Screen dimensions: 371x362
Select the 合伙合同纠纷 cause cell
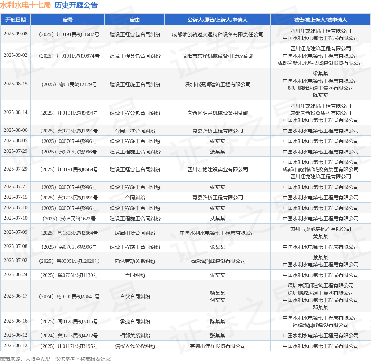coord(135,296)
